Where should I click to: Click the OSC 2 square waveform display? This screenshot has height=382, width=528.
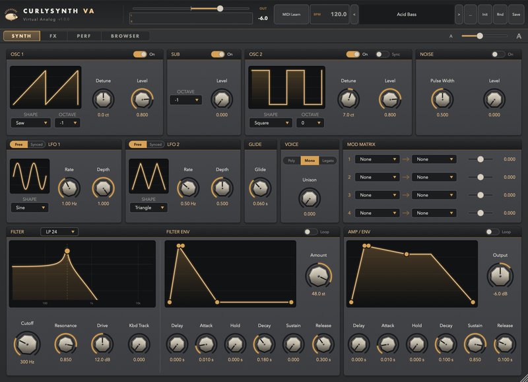pyautogui.click(x=286, y=87)
